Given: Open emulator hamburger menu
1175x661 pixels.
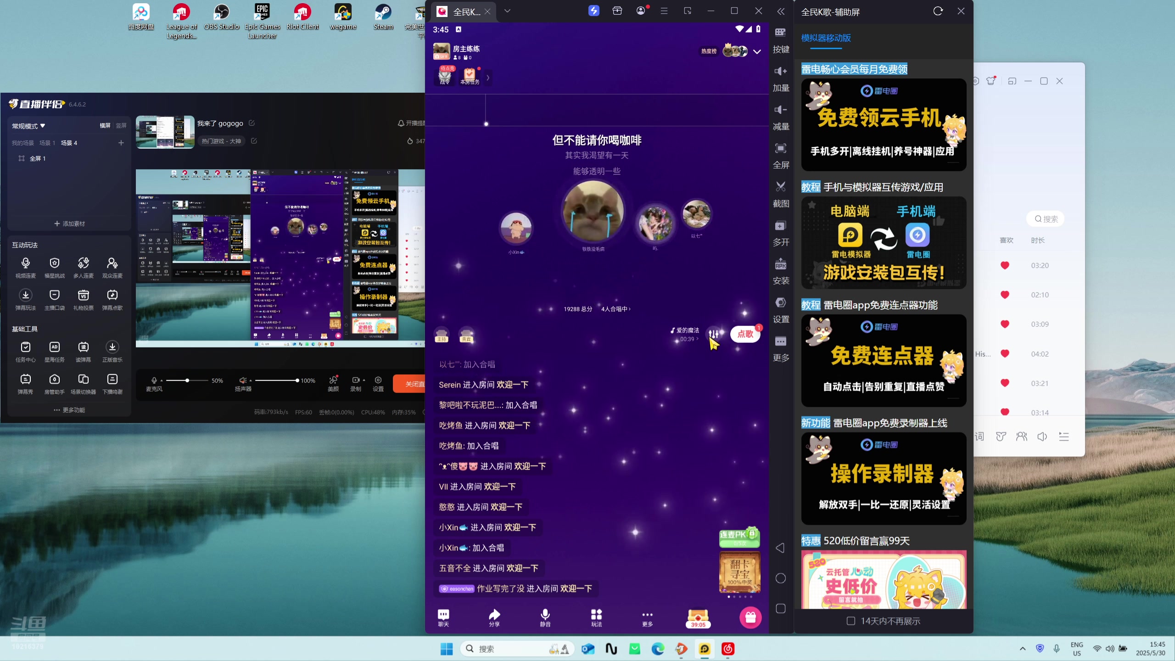Looking at the screenshot, I should [x=664, y=11].
